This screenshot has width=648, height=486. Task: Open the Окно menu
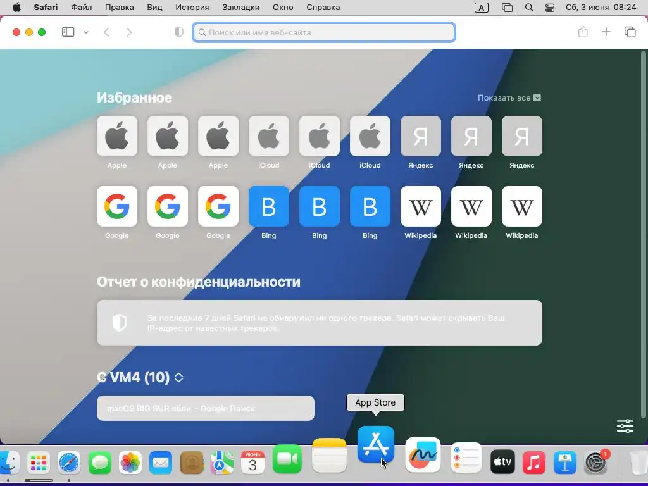coord(283,8)
